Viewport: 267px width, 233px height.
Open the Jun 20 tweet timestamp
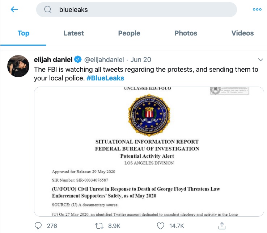[141, 59]
